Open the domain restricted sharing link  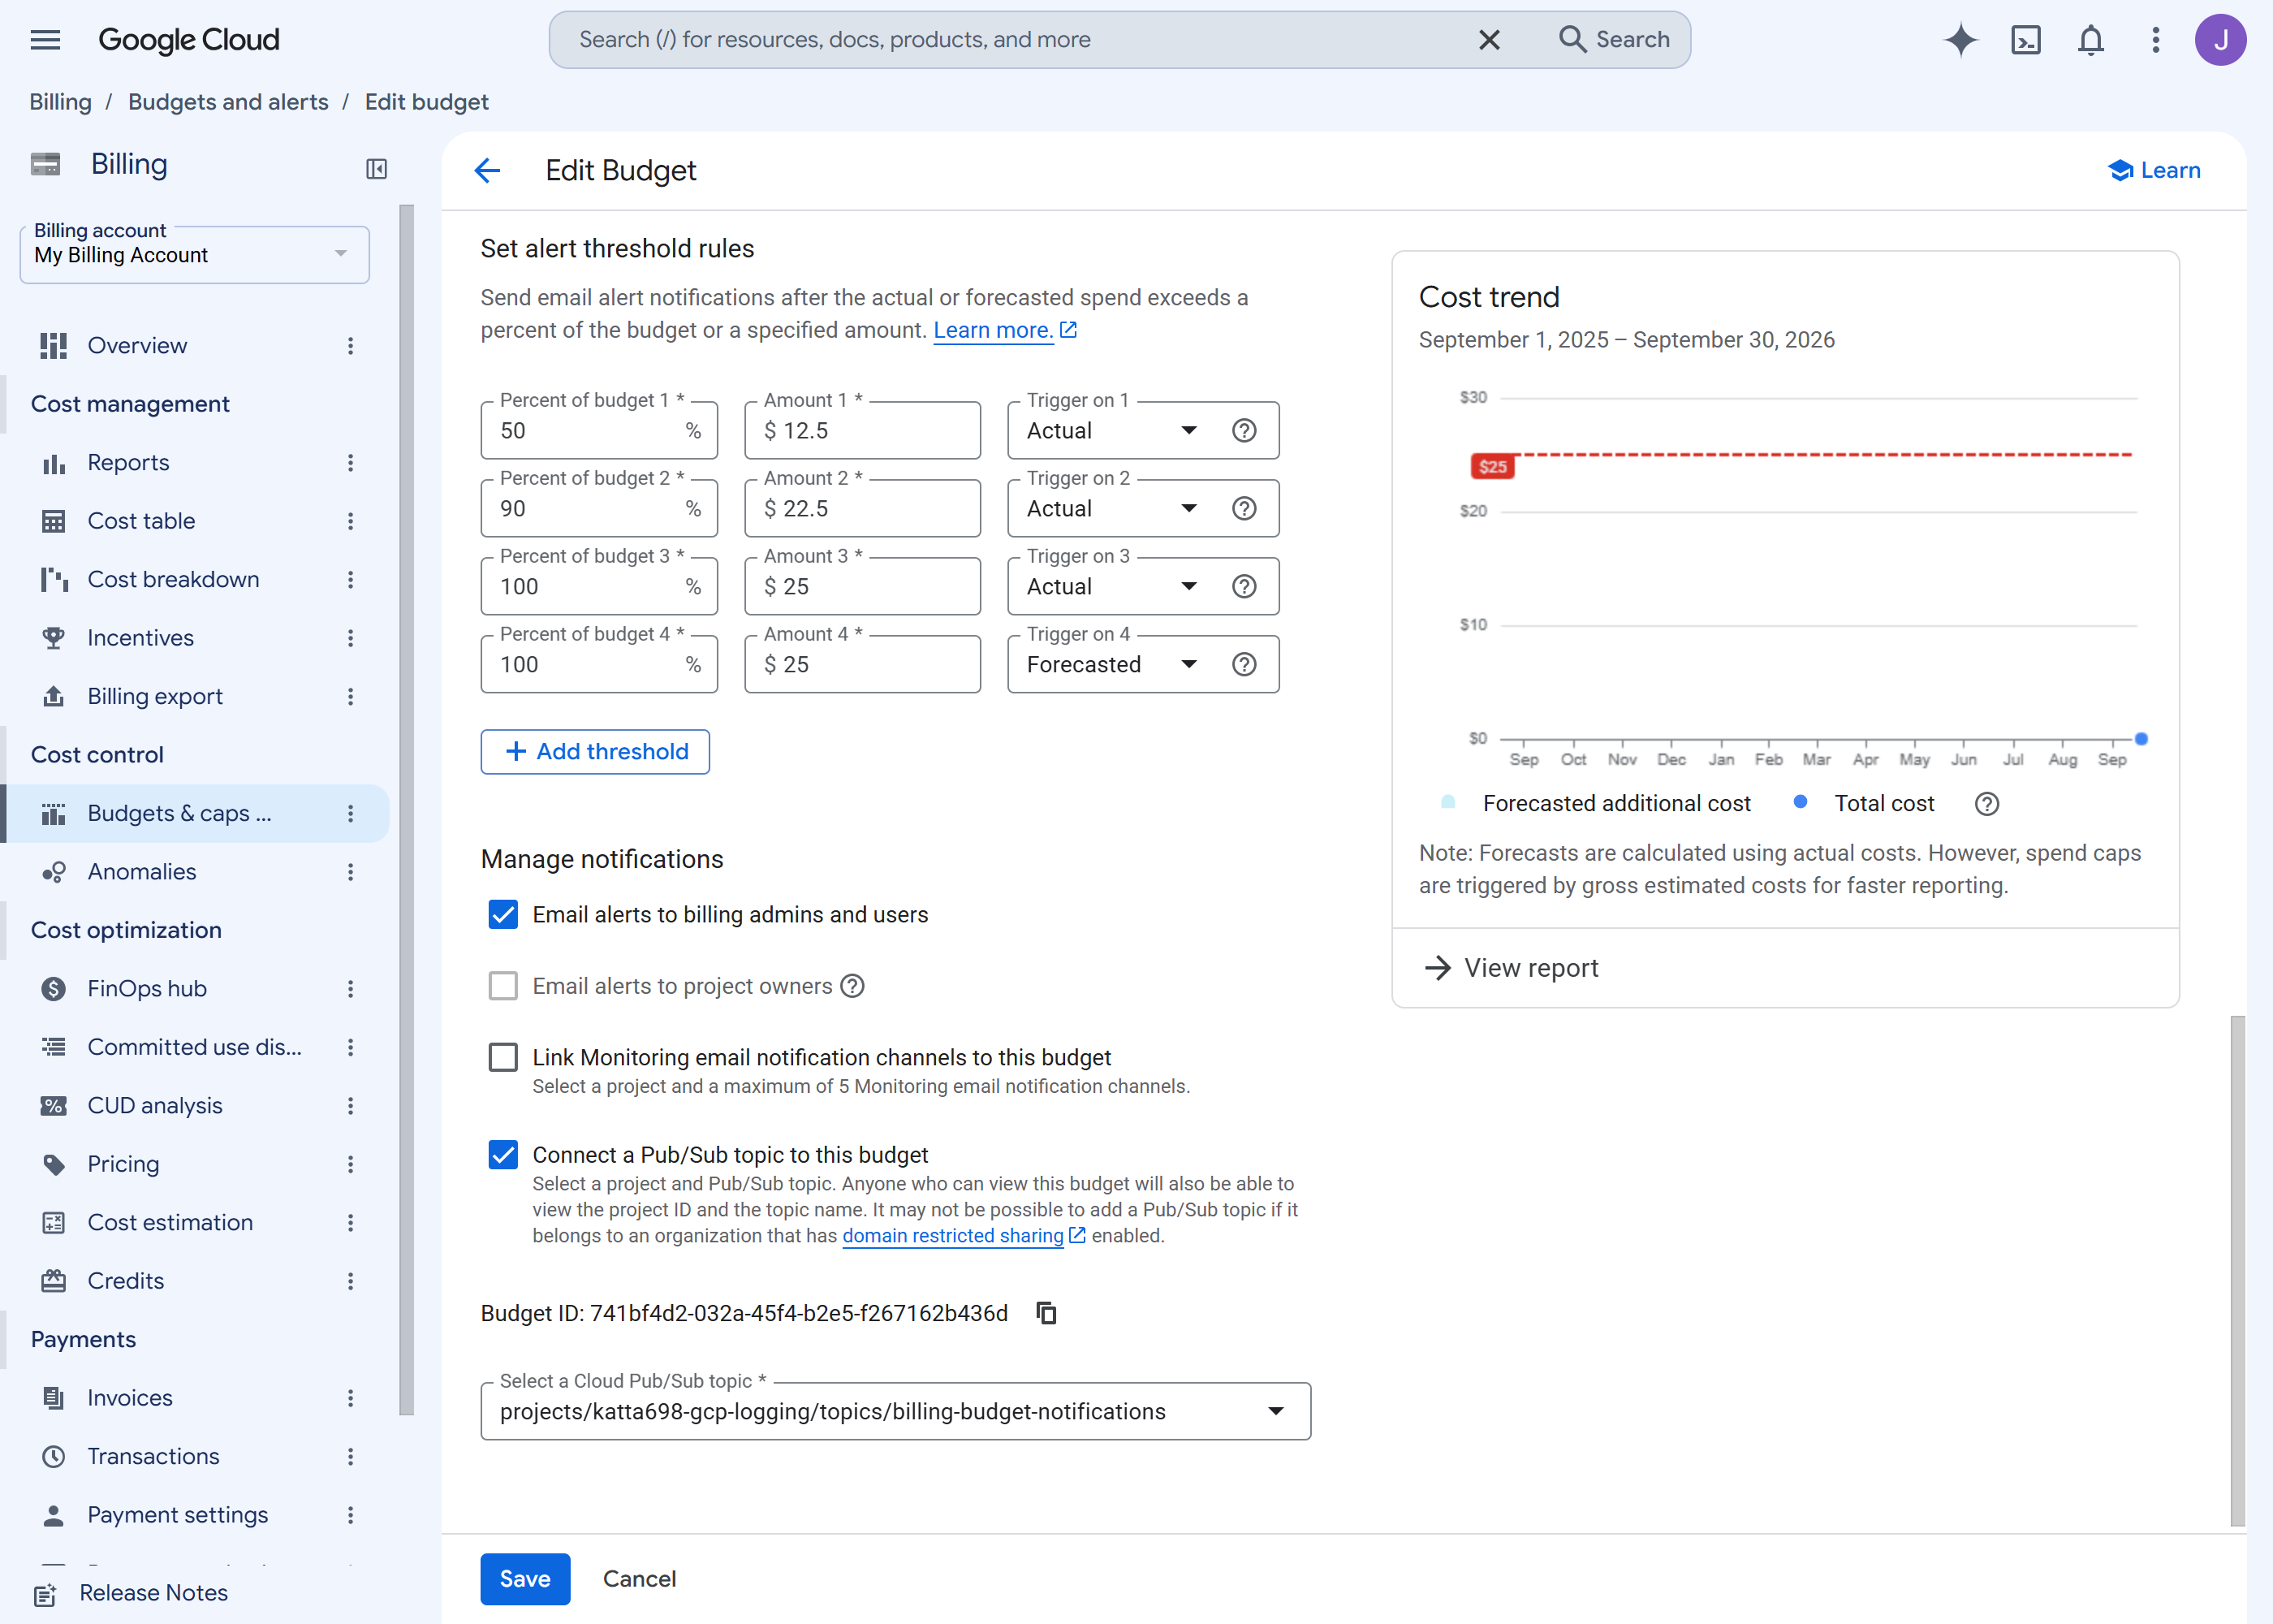coord(952,1236)
